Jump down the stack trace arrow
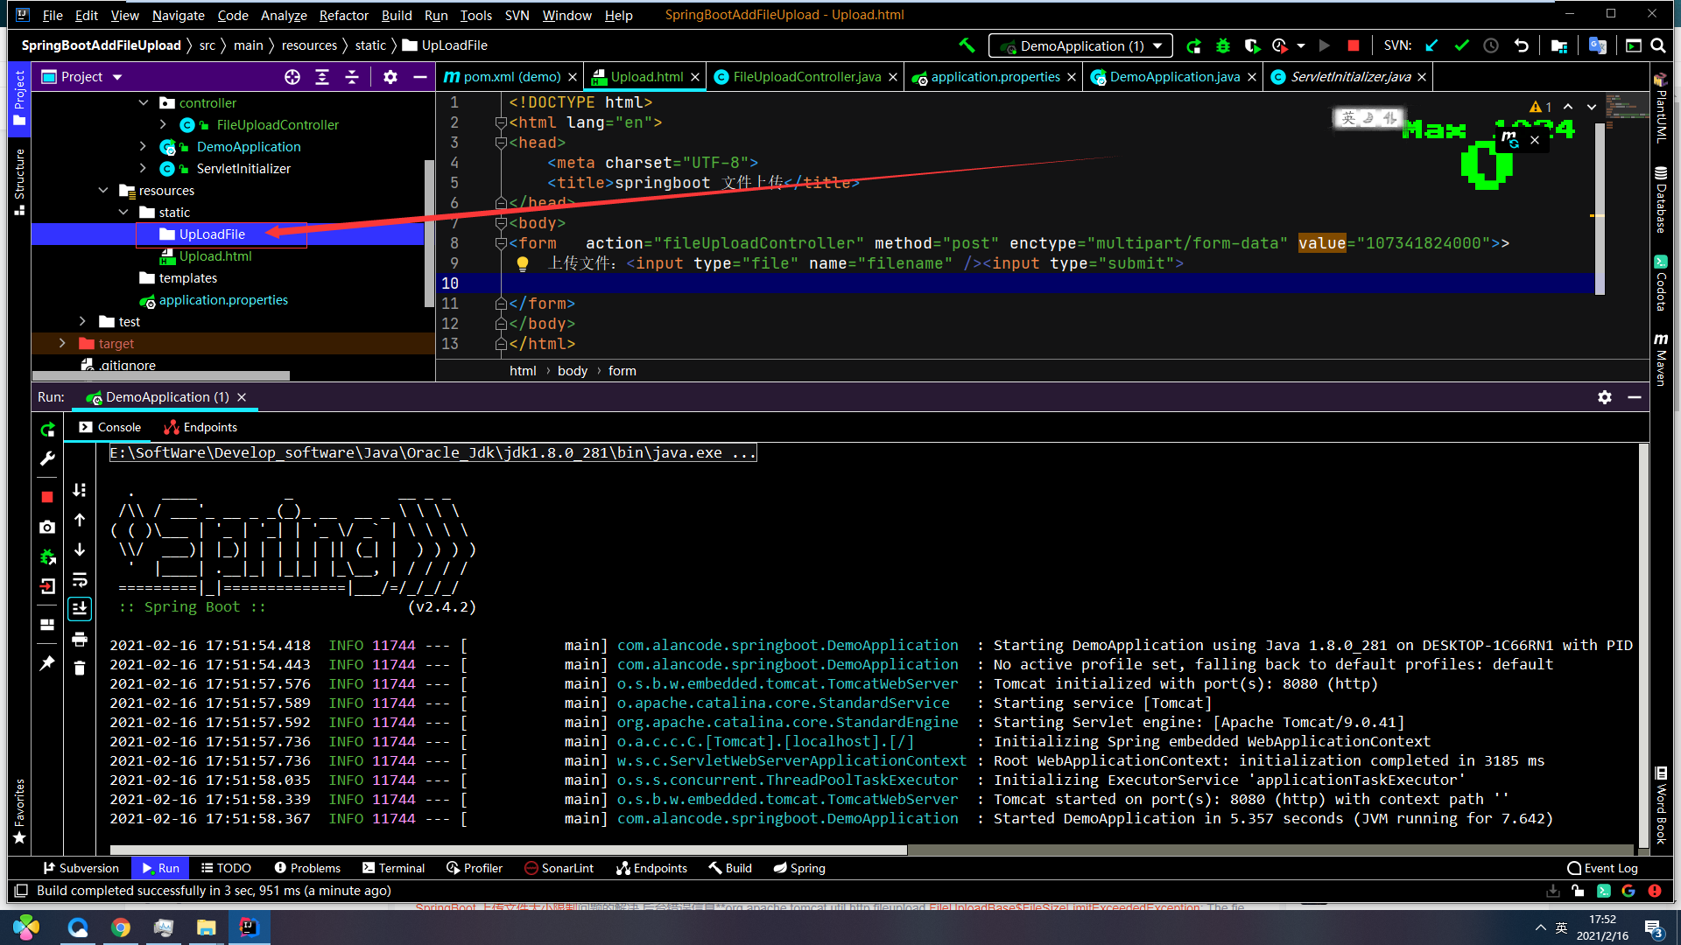This screenshot has width=1681, height=945. pos(80,549)
